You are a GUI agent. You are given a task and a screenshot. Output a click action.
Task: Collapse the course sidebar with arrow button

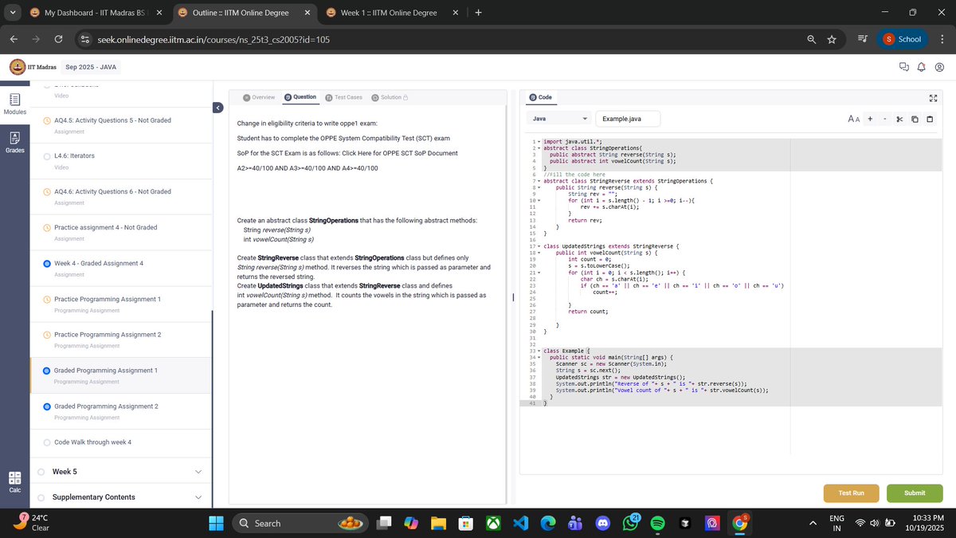pos(218,108)
